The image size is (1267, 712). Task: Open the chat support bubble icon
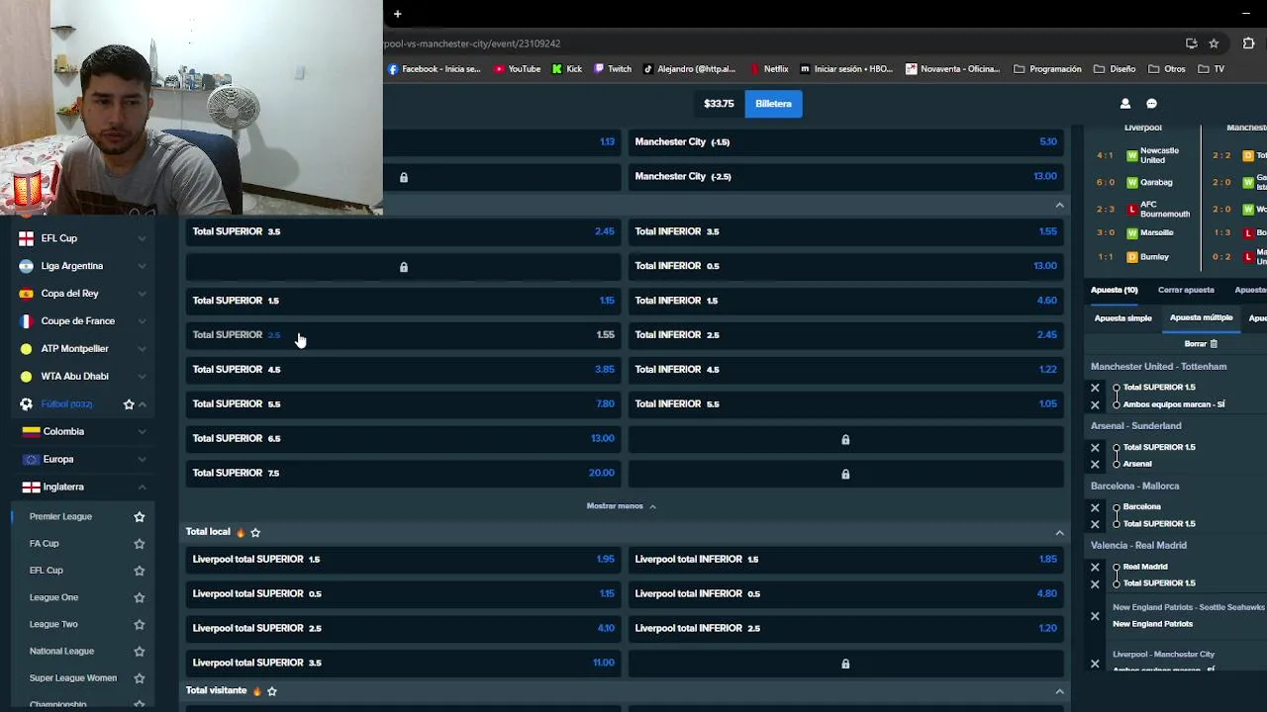click(x=1151, y=104)
